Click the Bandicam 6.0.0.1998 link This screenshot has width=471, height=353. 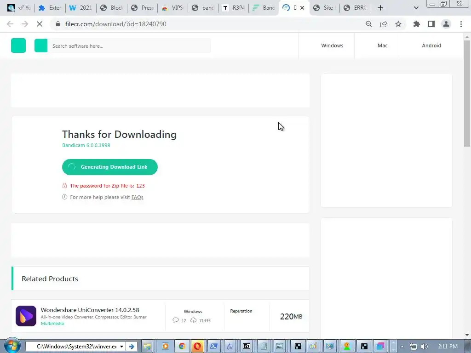click(x=86, y=145)
